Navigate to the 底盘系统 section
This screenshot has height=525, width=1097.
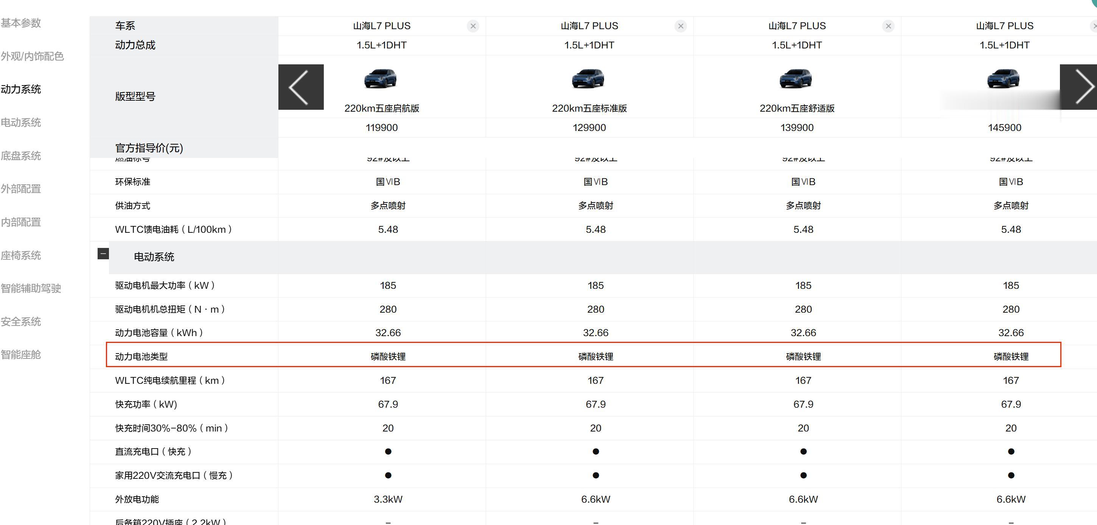pos(21,156)
